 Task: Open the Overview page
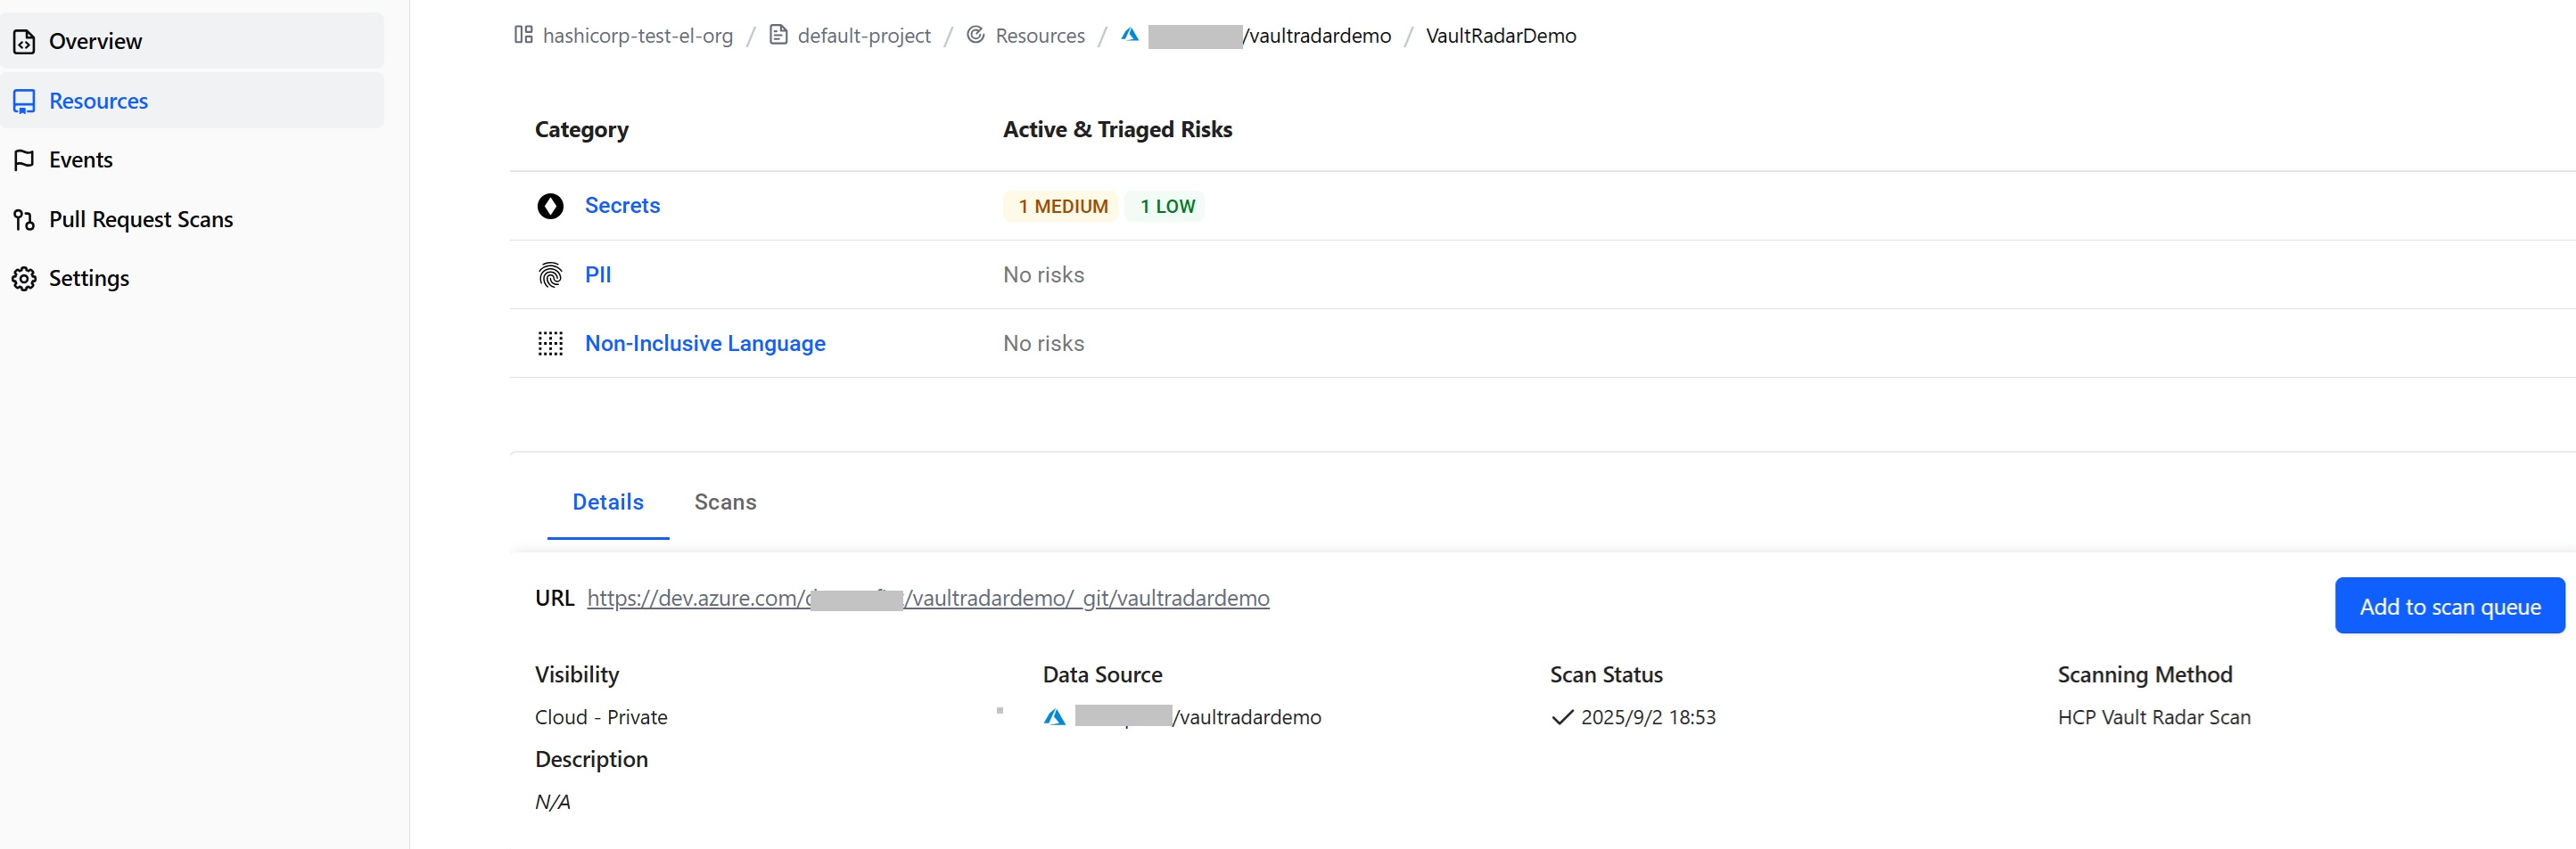(192, 41)
